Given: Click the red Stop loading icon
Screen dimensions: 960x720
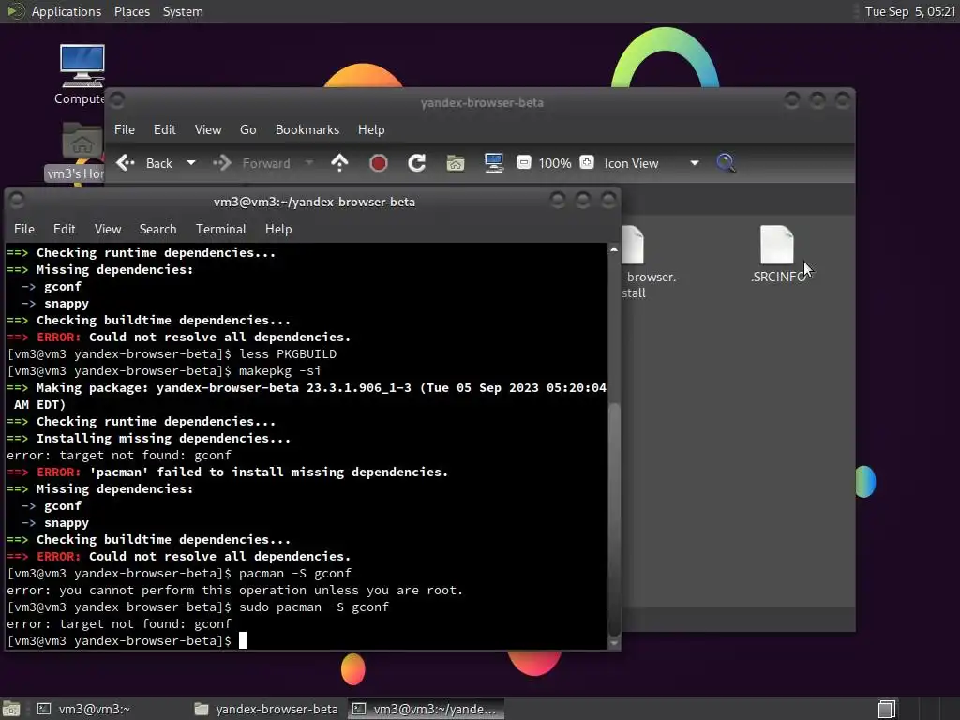Looking at the screenshot, I should tap(379, 163).
